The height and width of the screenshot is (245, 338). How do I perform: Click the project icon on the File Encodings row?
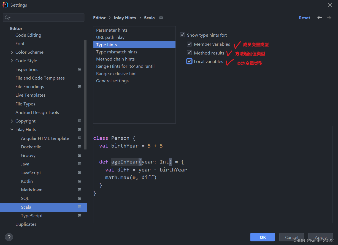click(80, 86)
